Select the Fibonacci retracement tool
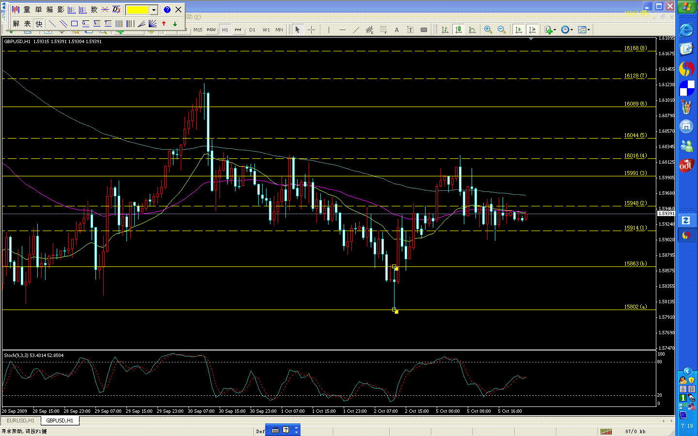 (383, 30)
